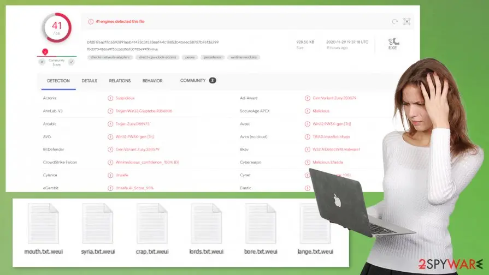Open the COMMUNITY tab
The width and height of the screenshot is (489, 275).
193,80
